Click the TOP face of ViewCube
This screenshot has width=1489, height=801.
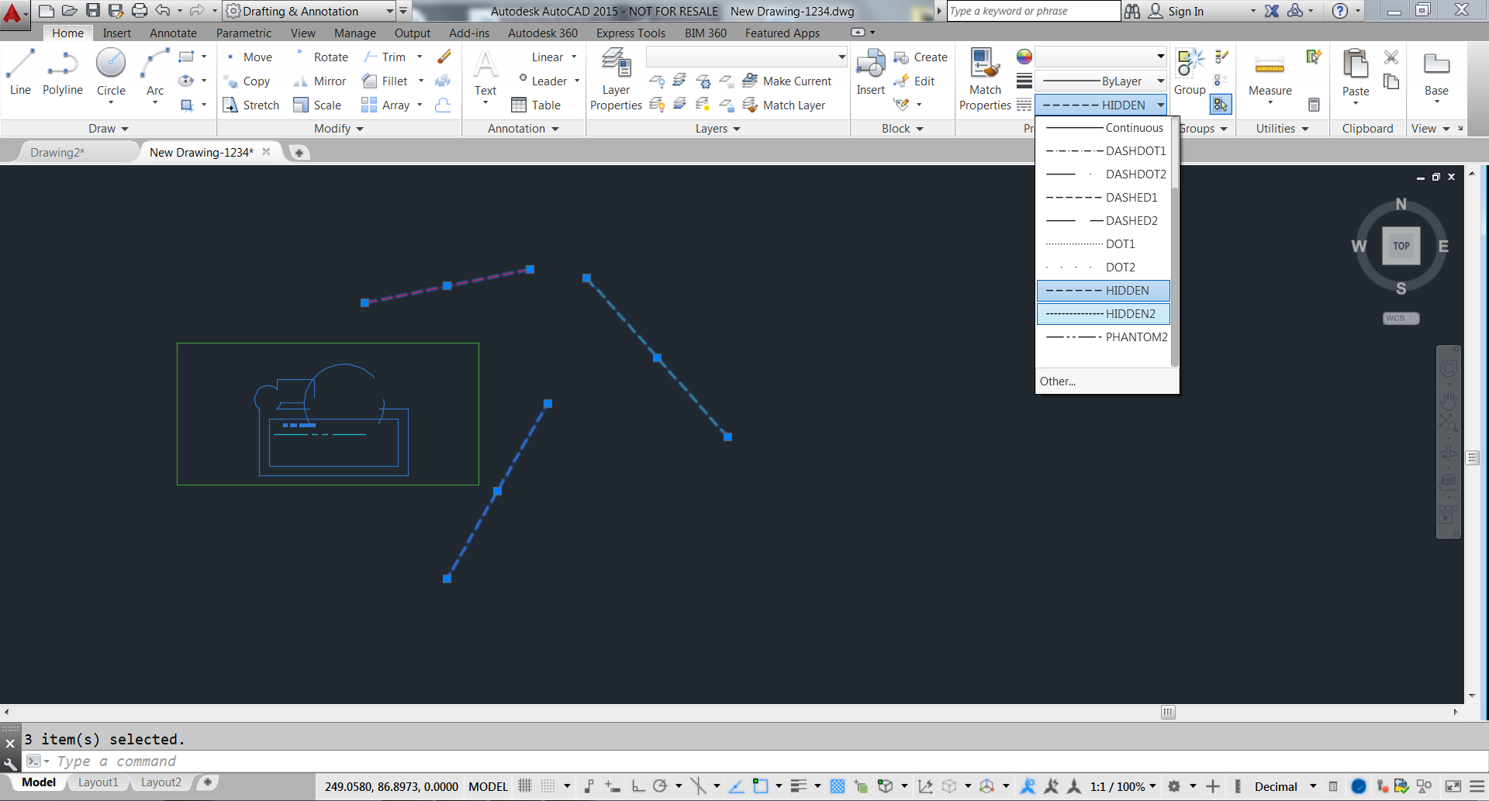[1401, 246]
